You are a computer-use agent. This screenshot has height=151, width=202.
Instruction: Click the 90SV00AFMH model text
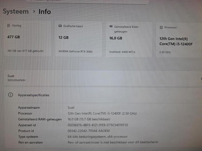pyautogui.click(x=16, y=80)
